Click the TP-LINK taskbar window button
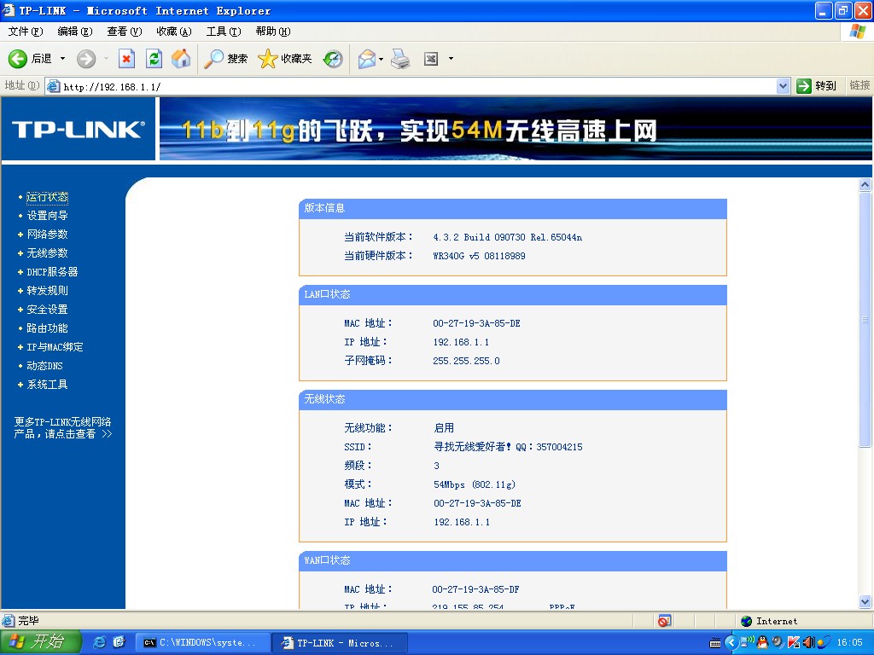Image resolution: width=874 pixels, height=655 pixels. pos(340,643)
